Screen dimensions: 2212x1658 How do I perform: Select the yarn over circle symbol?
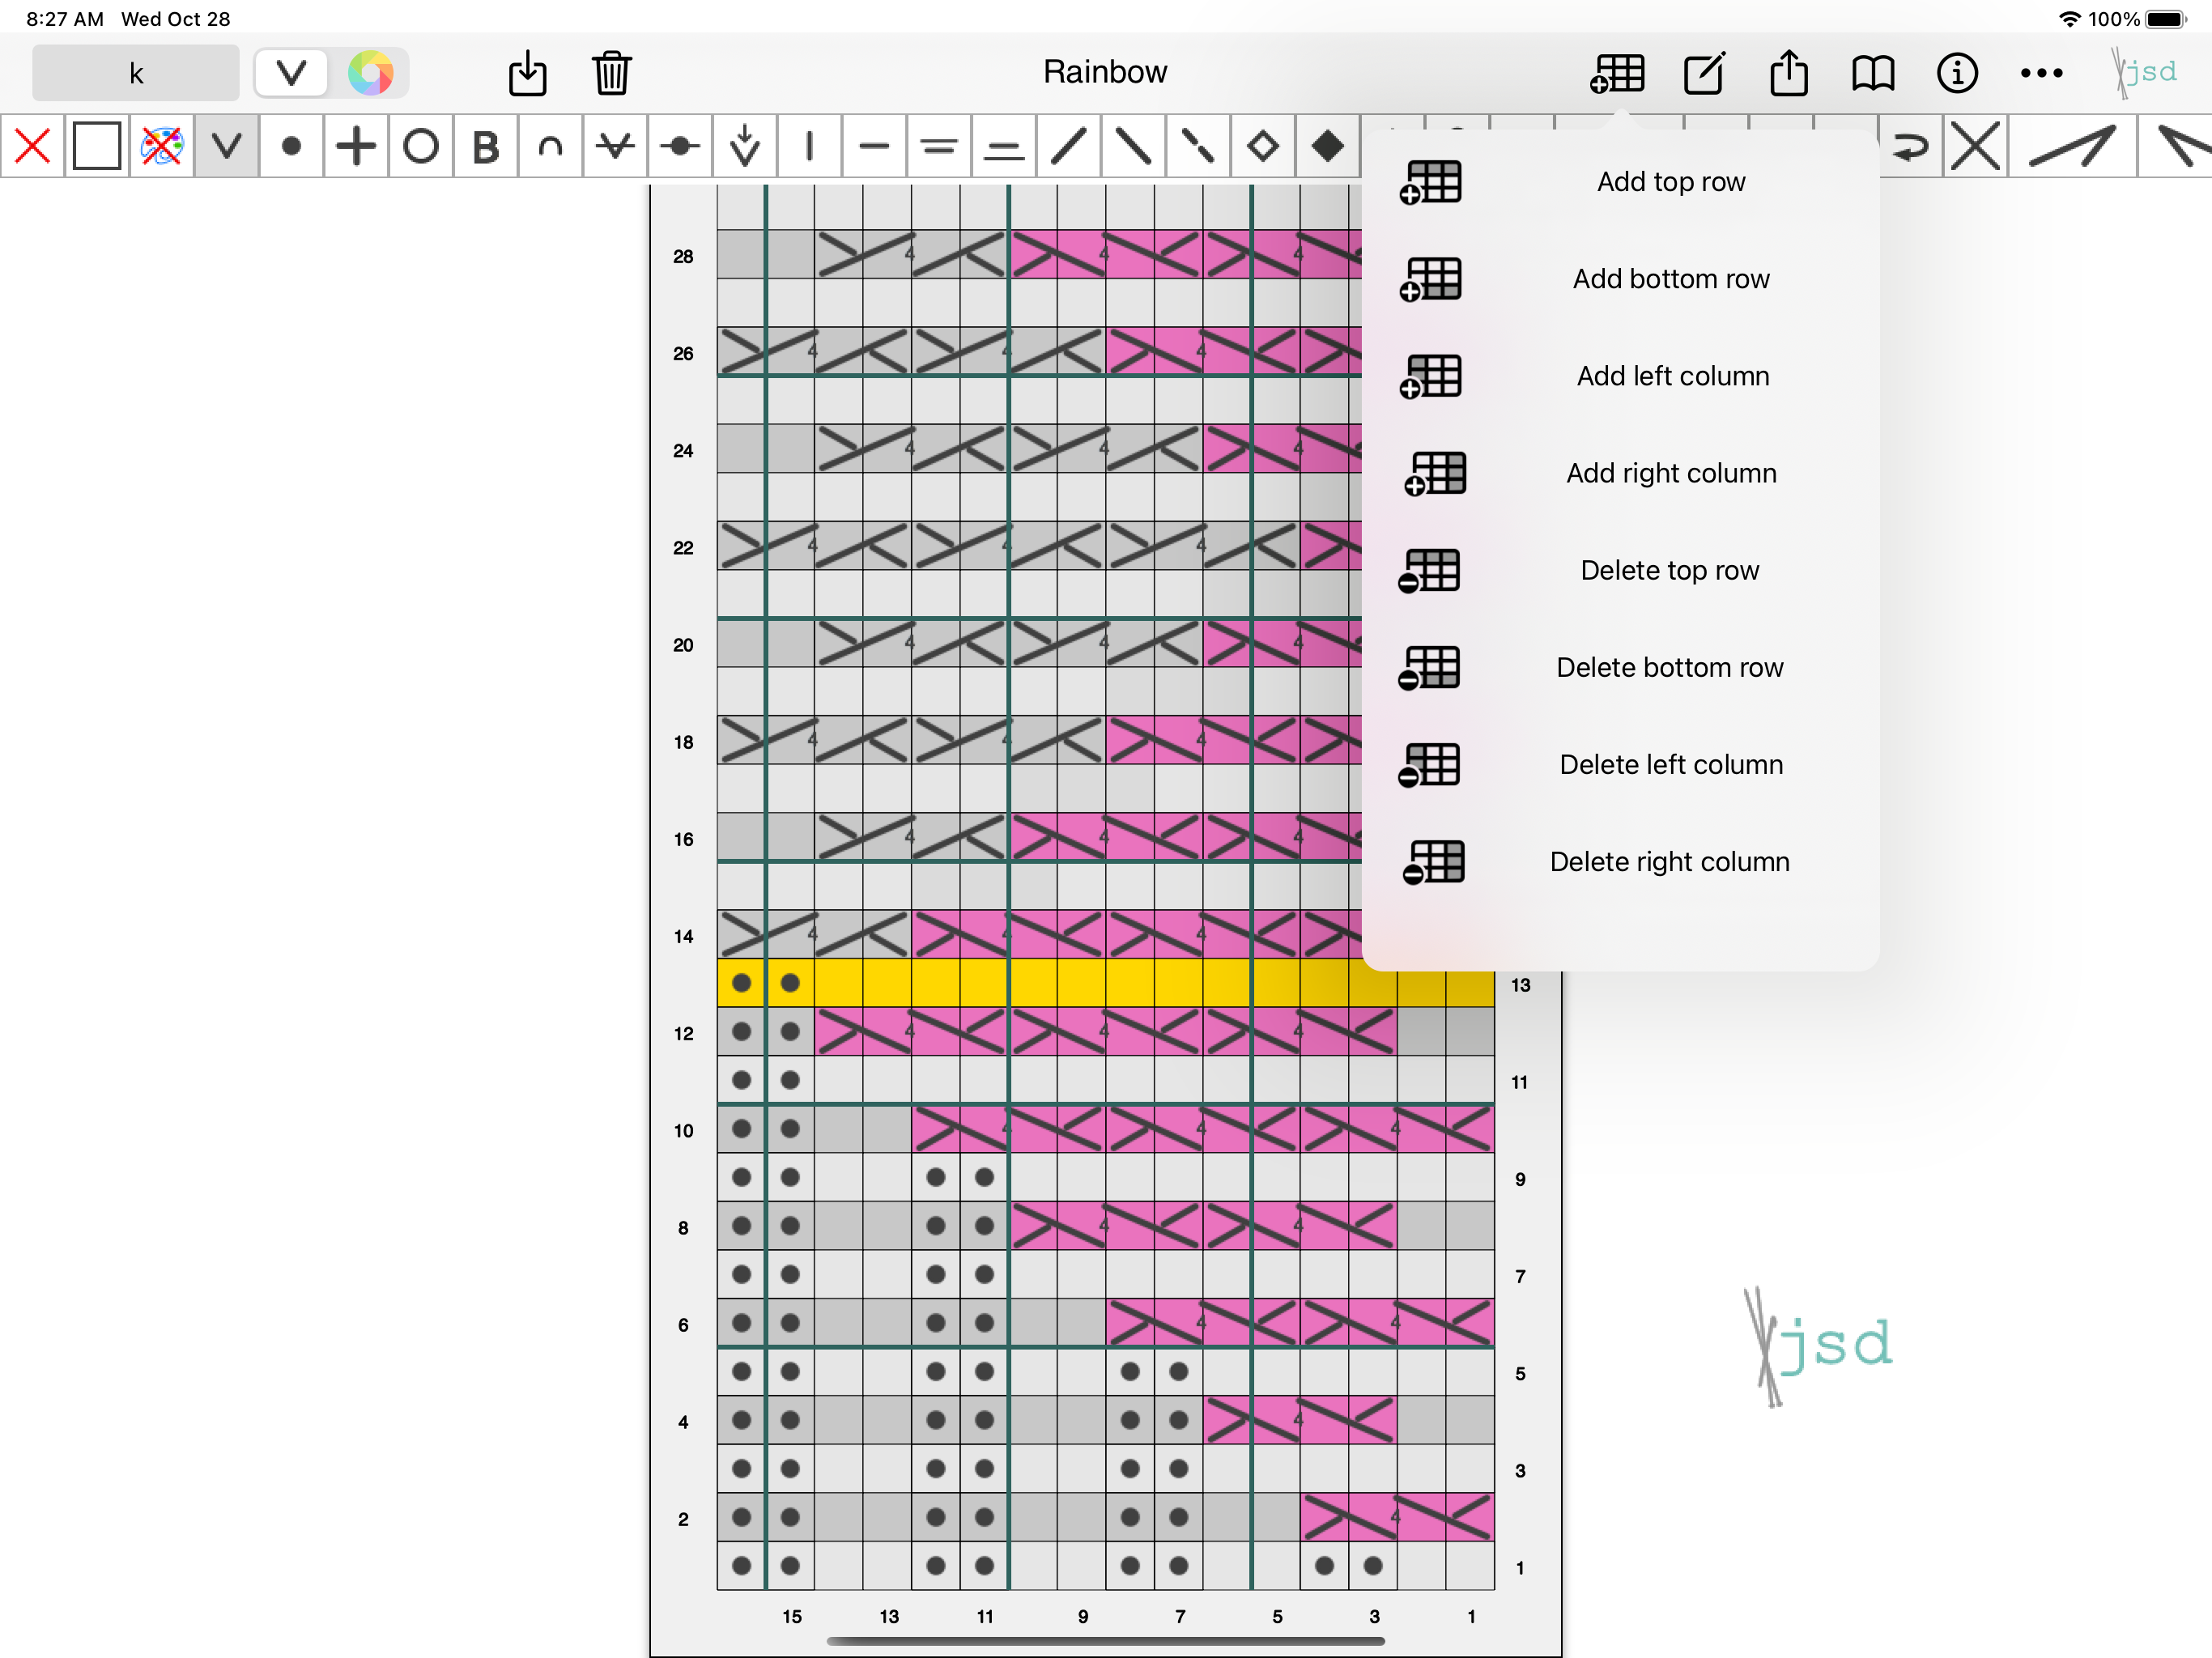(x=421, y=146)
